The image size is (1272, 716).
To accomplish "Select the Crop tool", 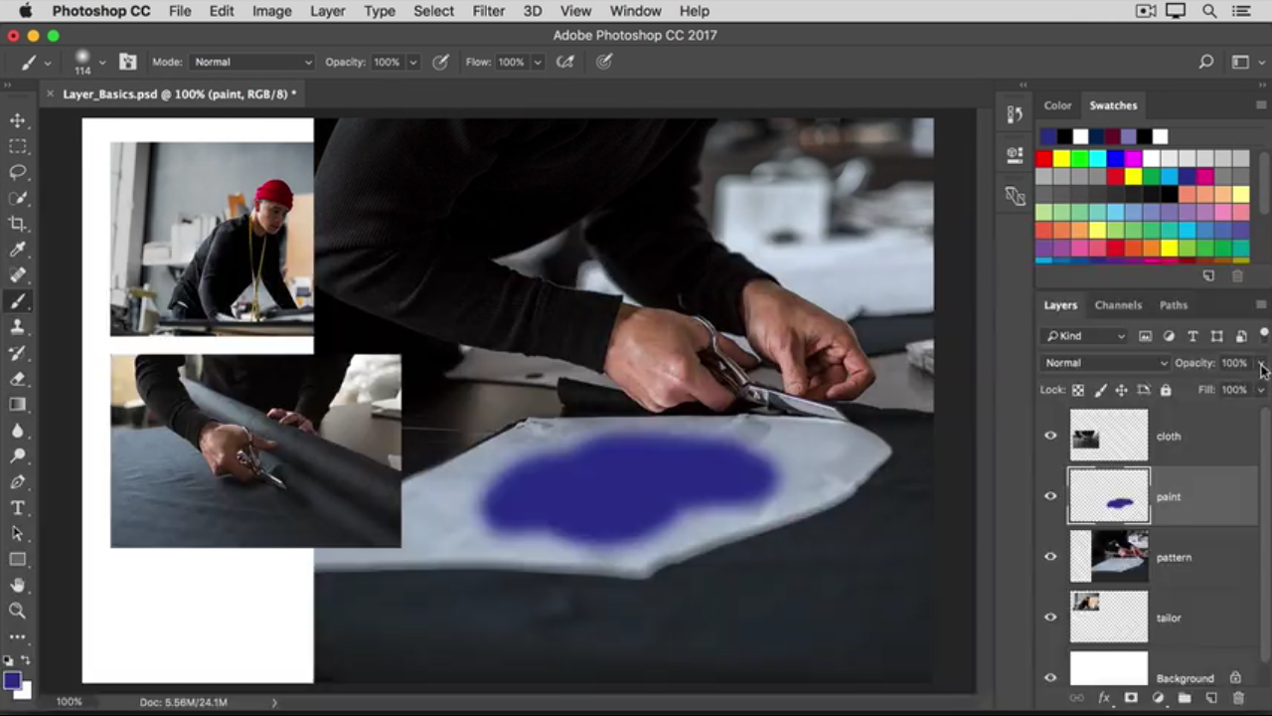I will (18, 224).
